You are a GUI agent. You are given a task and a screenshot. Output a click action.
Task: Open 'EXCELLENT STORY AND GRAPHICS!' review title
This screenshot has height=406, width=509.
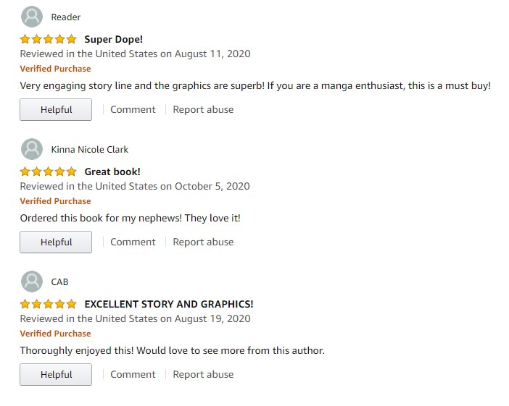coord(169,304)
